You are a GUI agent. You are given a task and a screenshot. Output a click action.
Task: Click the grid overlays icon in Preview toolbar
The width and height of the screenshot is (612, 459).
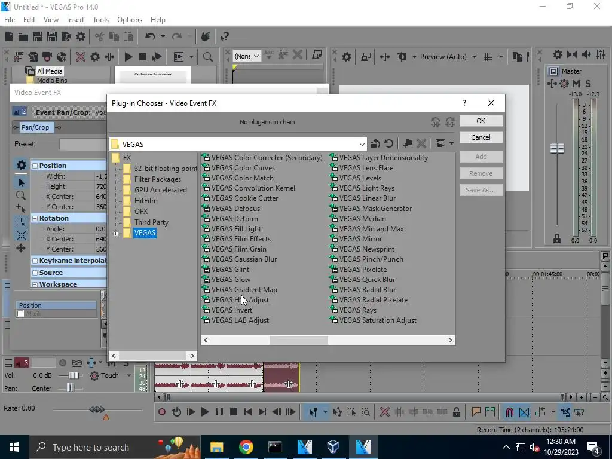point(488,57)
